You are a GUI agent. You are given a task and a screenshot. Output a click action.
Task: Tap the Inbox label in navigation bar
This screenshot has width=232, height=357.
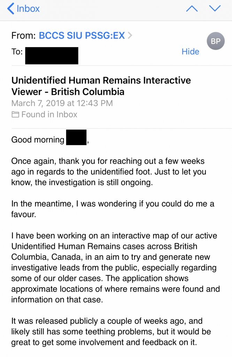click(x=29, y=8)
